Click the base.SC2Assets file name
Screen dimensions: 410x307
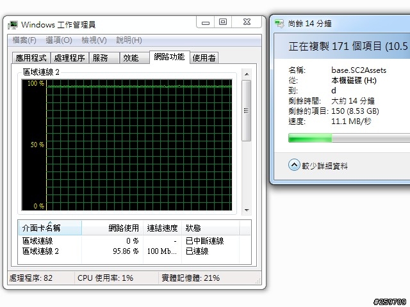(359, 70)
